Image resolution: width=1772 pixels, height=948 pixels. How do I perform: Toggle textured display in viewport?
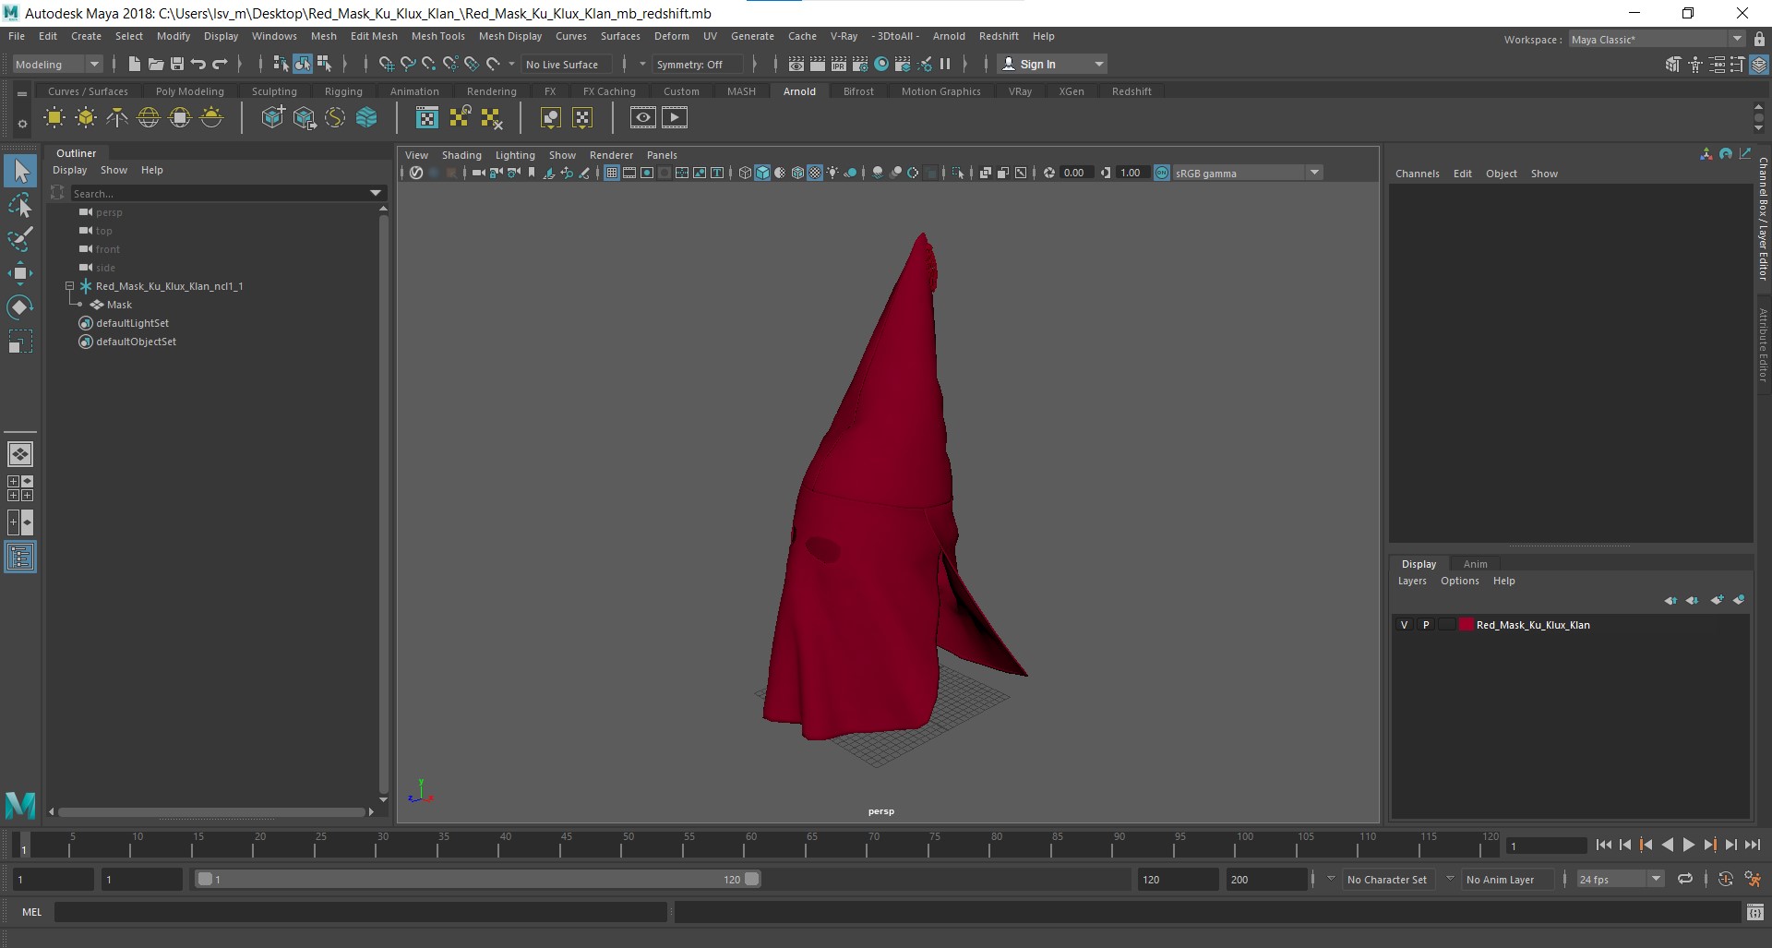[815, 173]
